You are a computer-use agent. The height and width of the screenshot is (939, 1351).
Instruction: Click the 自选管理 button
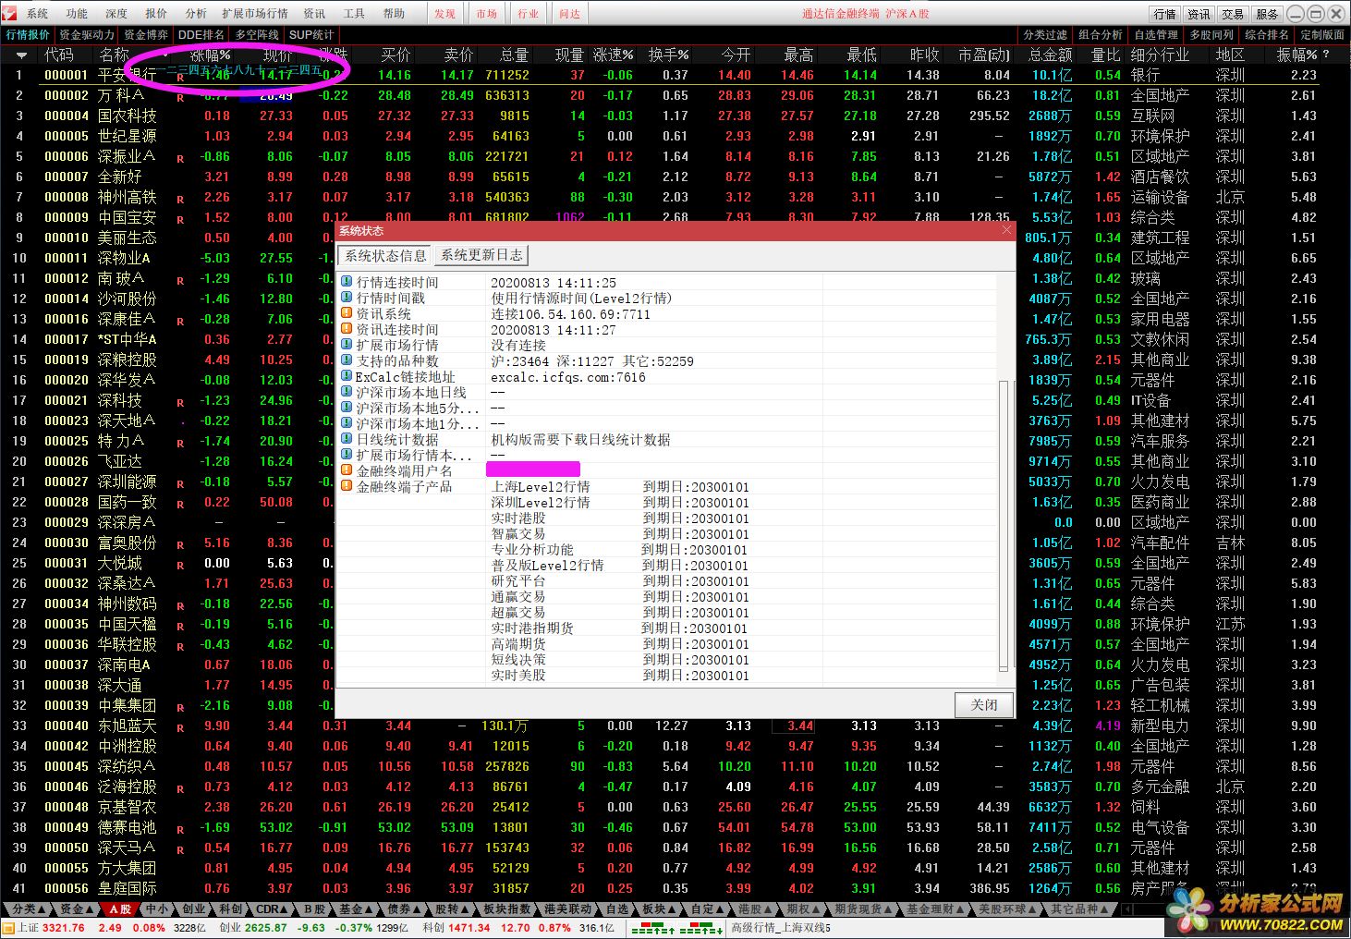click(x=1156, y=35)
